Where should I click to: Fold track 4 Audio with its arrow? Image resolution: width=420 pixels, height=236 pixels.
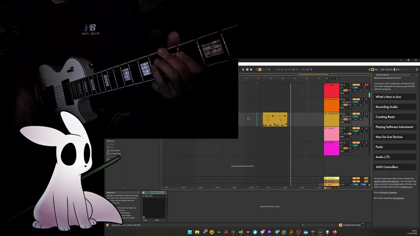click(325, 128)
